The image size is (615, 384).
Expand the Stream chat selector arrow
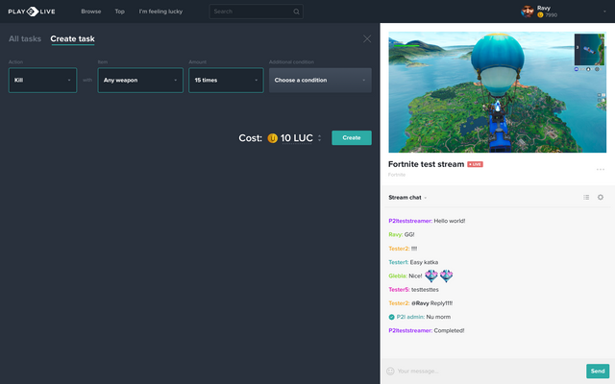425,198
